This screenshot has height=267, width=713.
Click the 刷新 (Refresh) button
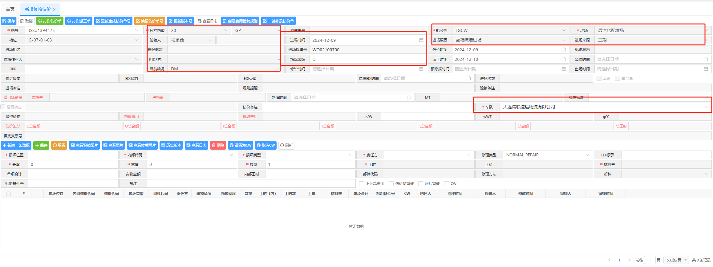(x=286, y=145)
